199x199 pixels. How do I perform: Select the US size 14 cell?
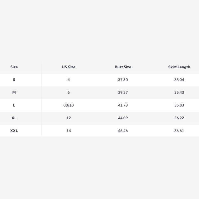pos(69,131)
